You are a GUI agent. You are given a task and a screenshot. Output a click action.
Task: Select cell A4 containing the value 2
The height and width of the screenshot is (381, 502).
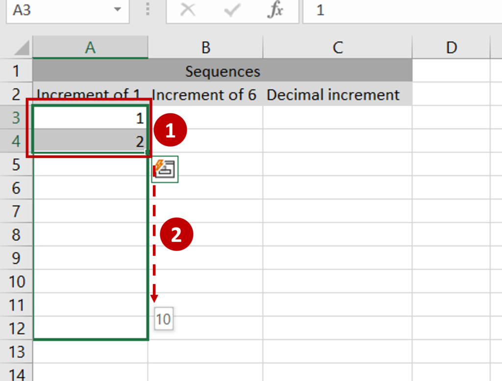point(90,141)
